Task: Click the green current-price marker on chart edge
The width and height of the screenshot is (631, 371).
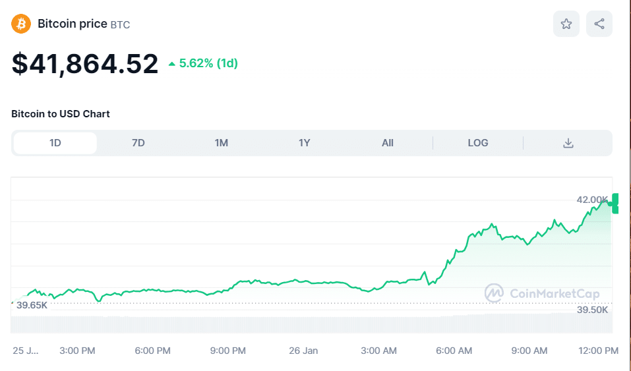Action: [x=615, y=203]
